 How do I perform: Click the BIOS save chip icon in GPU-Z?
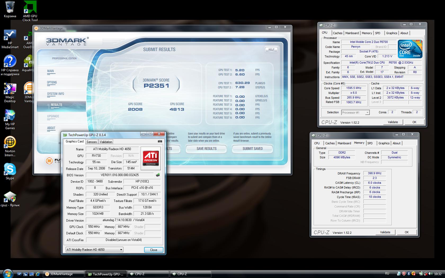tap(158, 175)
